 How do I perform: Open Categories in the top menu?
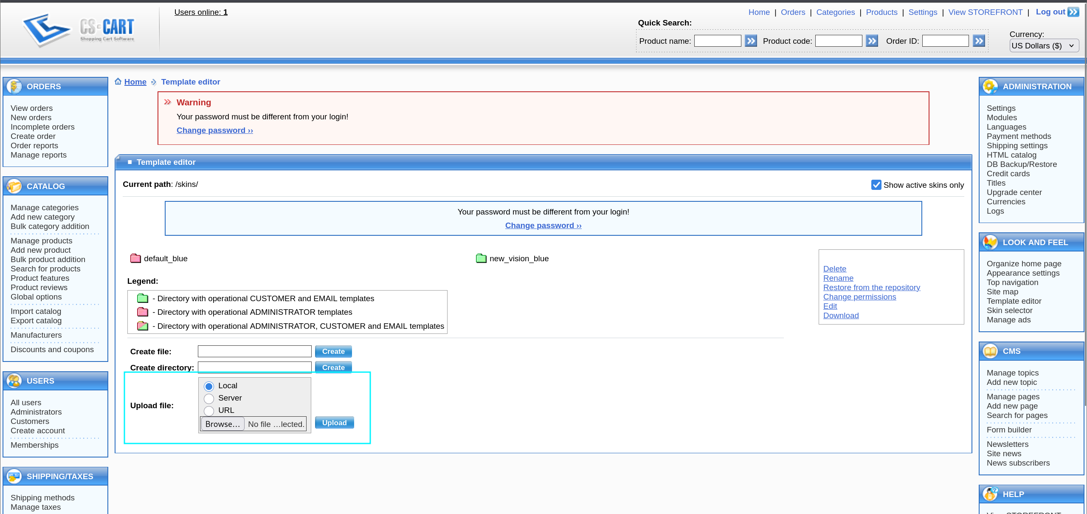point(835,12)
